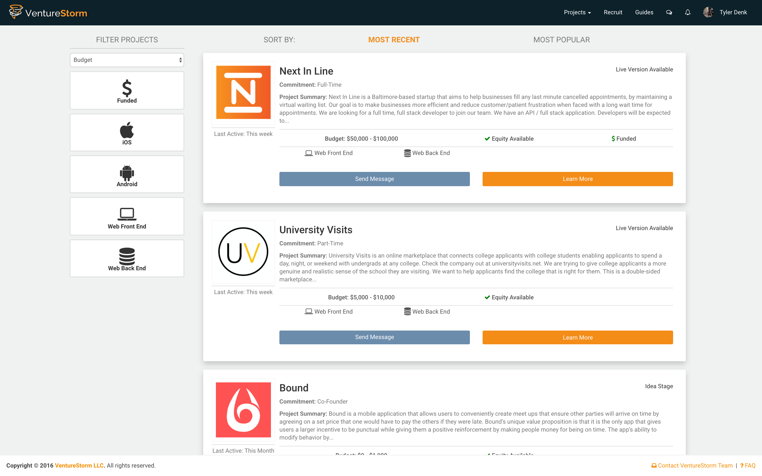Click Tyler Denk's profile avatar
762x476 pixels.
(x=708, y=12)
